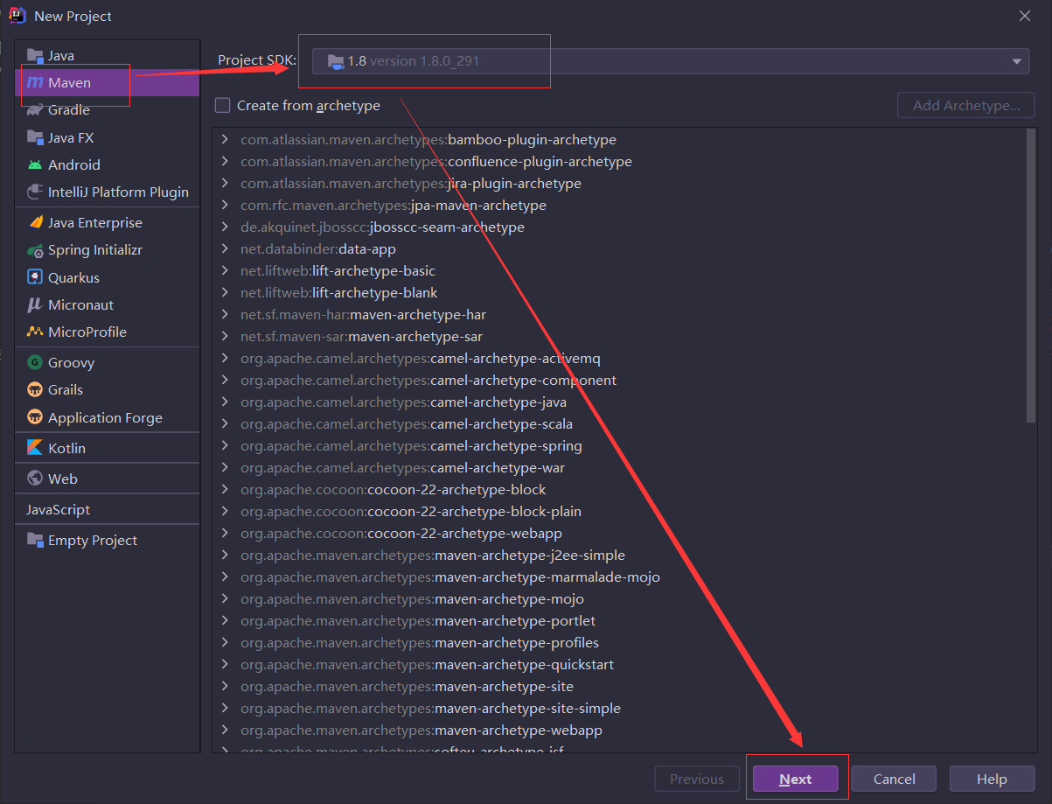Expand bamboo-plugin-archetype entry
This screenshot has height=804, width=1052.
pos(225,140)
